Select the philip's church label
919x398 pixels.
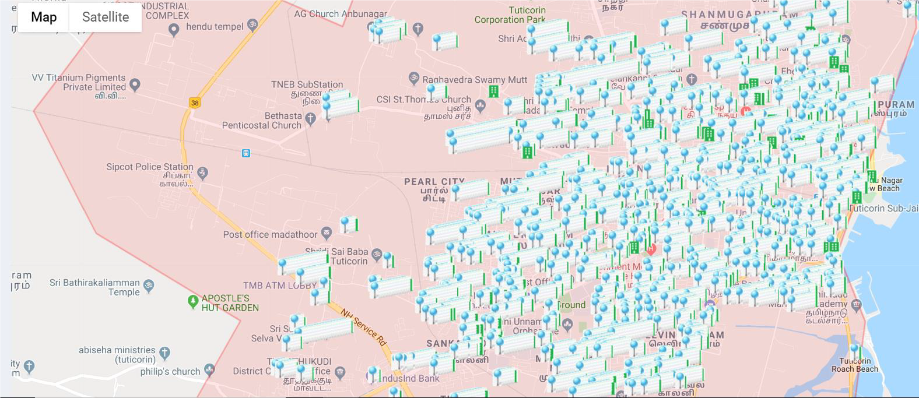170,371
